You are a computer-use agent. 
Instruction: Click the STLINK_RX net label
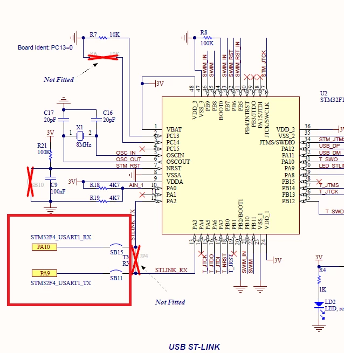(171, 270)
